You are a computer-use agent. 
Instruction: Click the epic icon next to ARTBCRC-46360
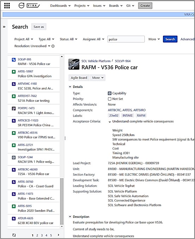pos(14,170)
